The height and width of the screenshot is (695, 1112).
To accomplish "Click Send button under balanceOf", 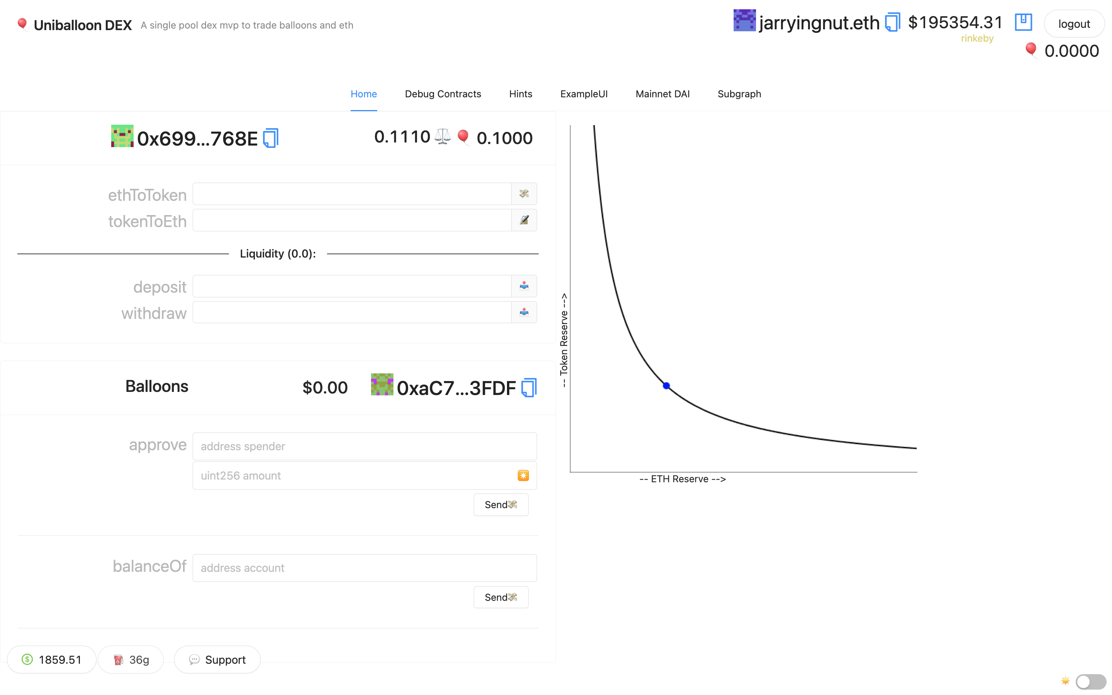I will [500, 597].
